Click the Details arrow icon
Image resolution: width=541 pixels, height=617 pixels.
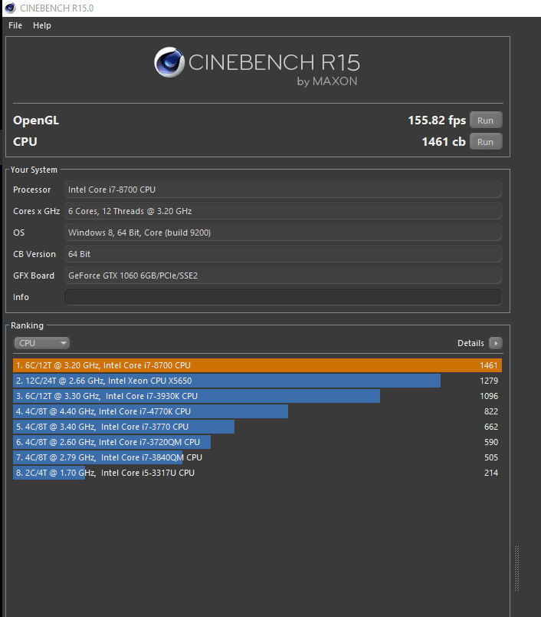click(495, 343)
